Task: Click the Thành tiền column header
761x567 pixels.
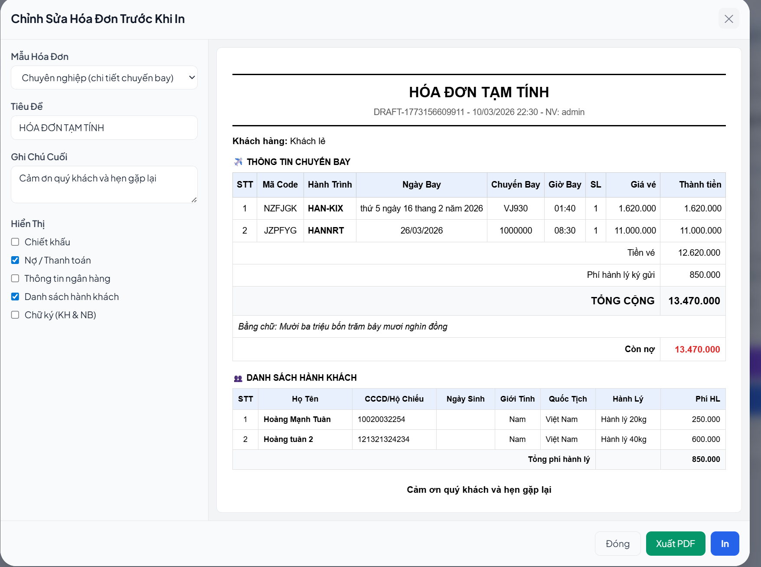Action: pos(700,185)
